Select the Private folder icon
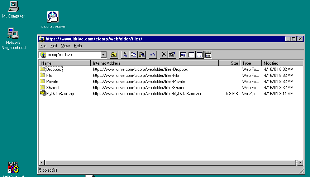This screenshot has width=310, height=177. [x=42, y=81]
